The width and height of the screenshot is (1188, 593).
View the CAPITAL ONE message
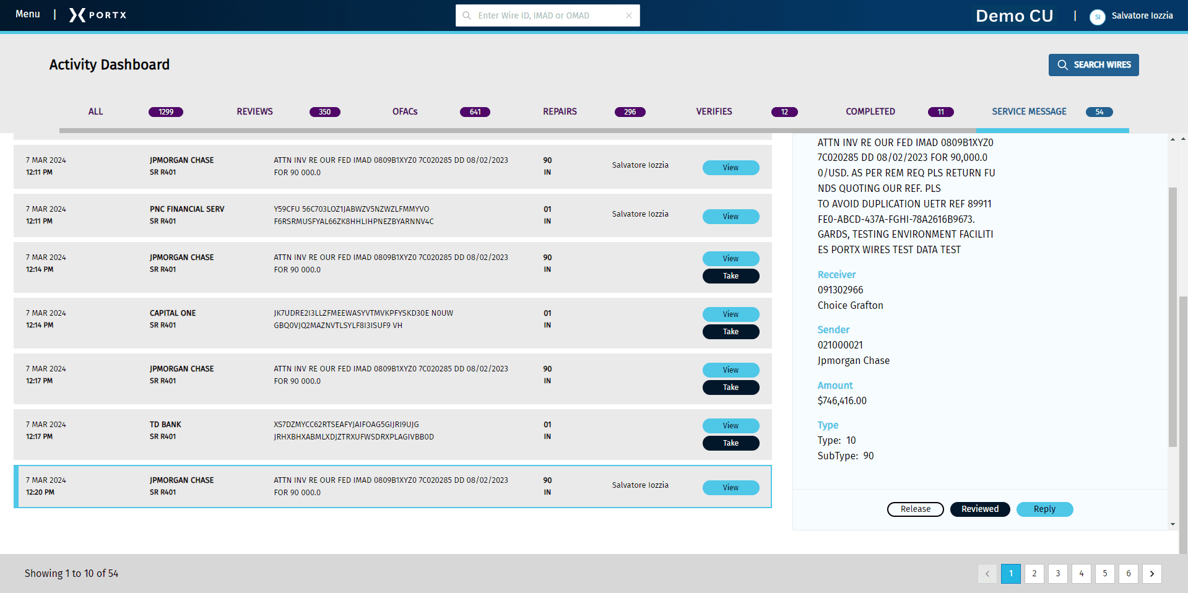[x=731, y=314]
